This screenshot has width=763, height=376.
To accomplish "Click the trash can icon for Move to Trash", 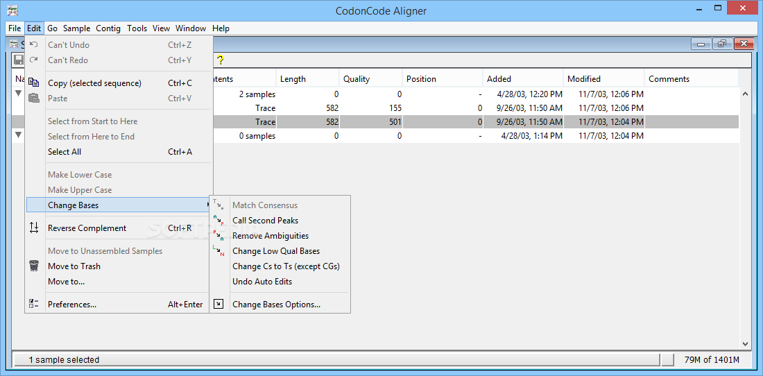I will (x=33, y=266).
